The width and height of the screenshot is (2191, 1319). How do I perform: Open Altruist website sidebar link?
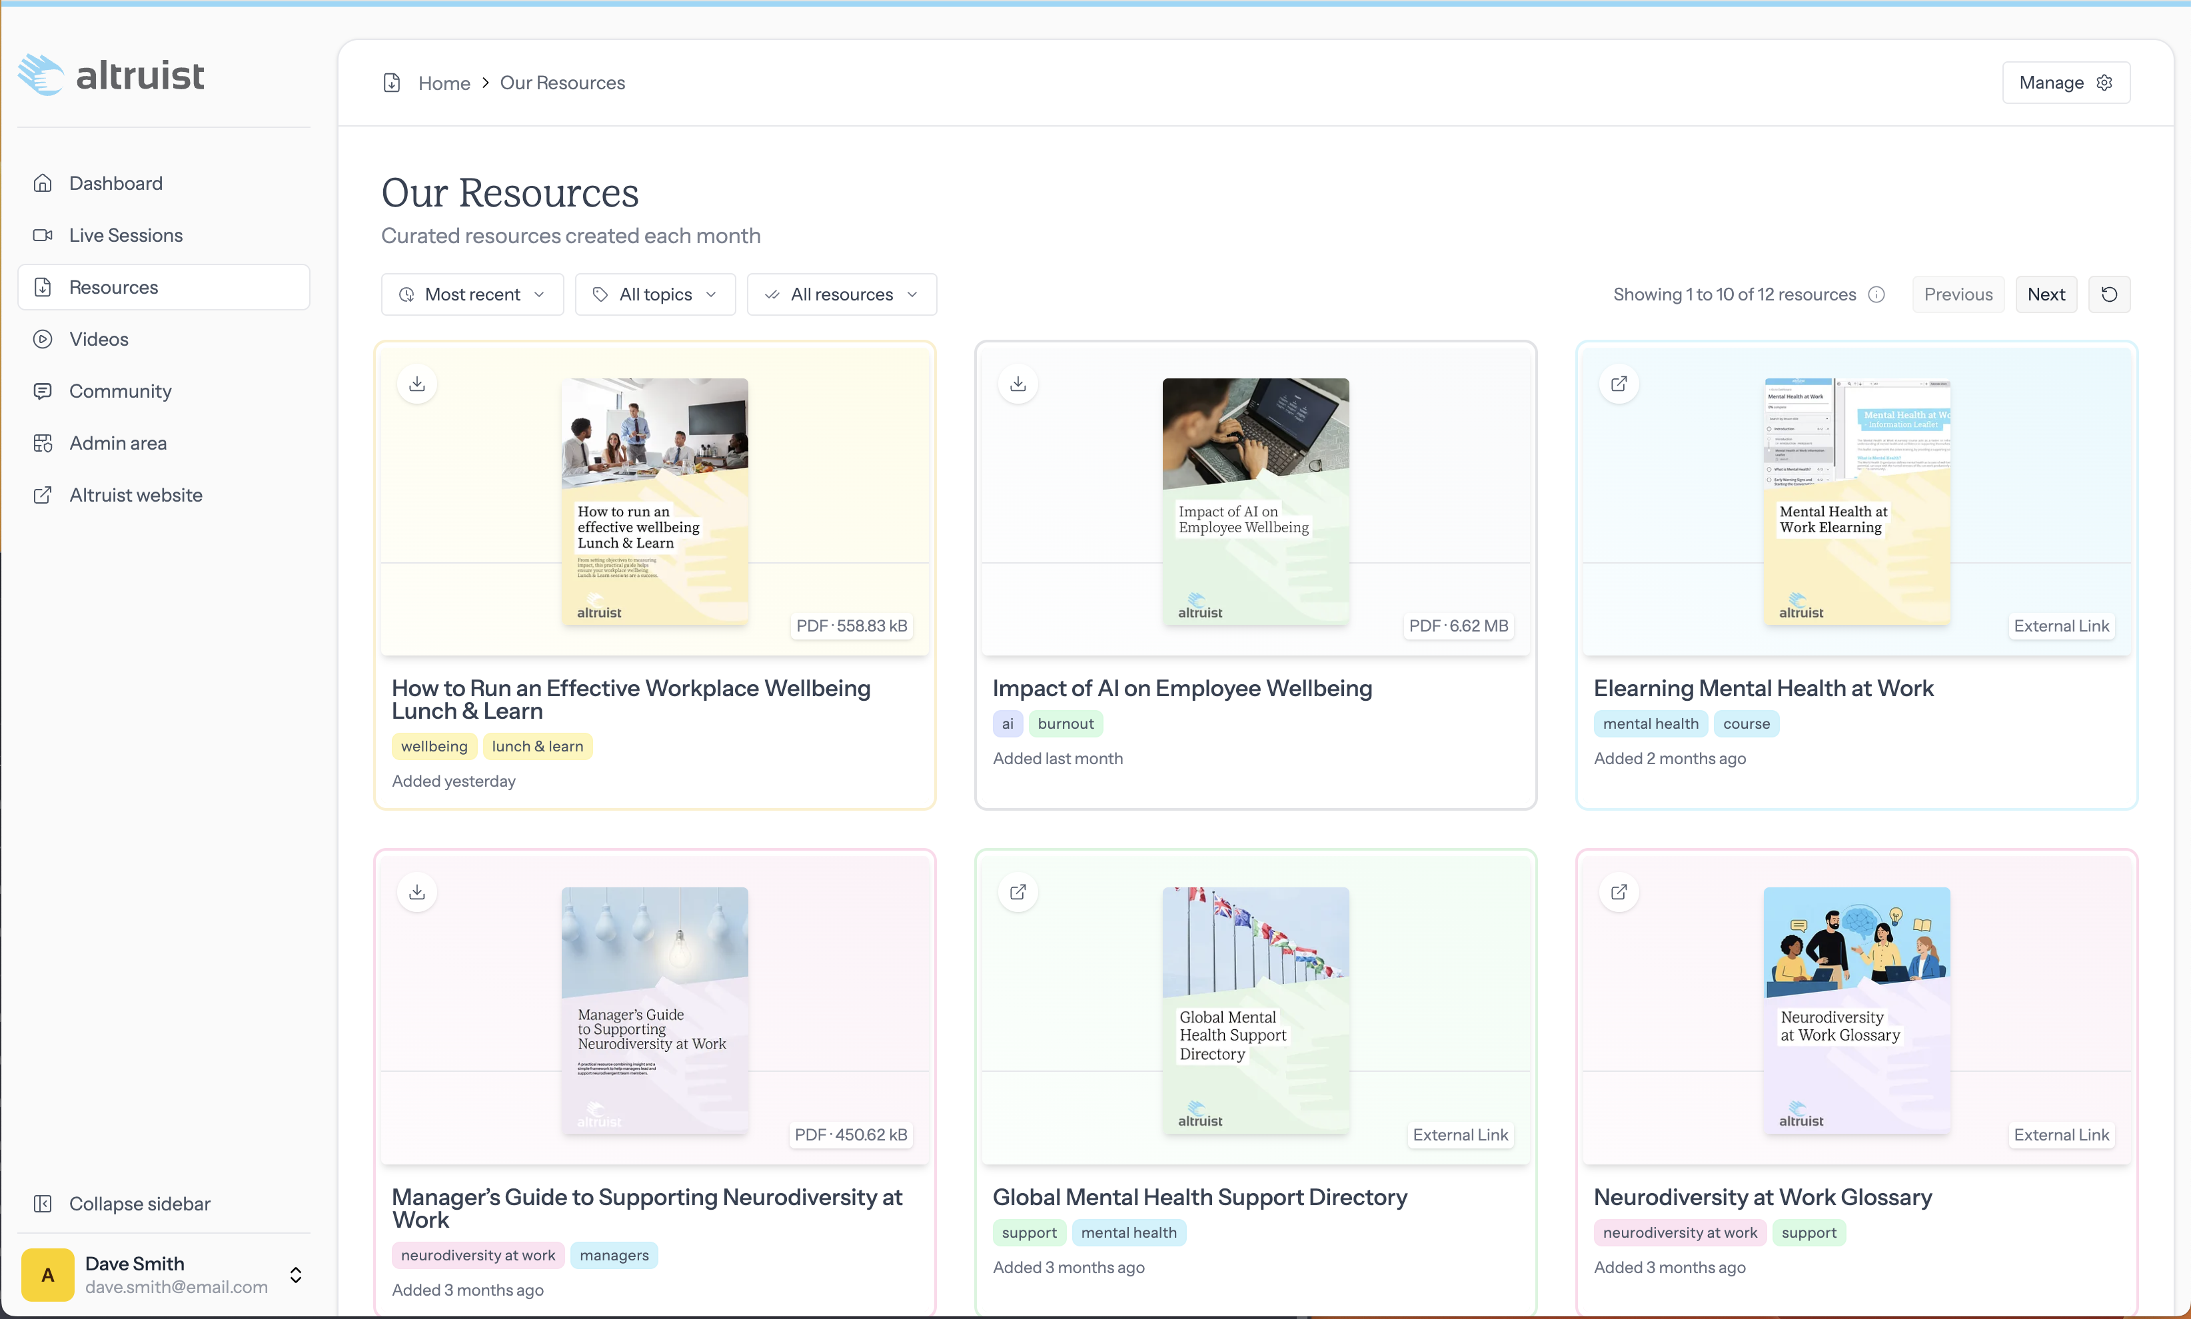pos(163,495)
